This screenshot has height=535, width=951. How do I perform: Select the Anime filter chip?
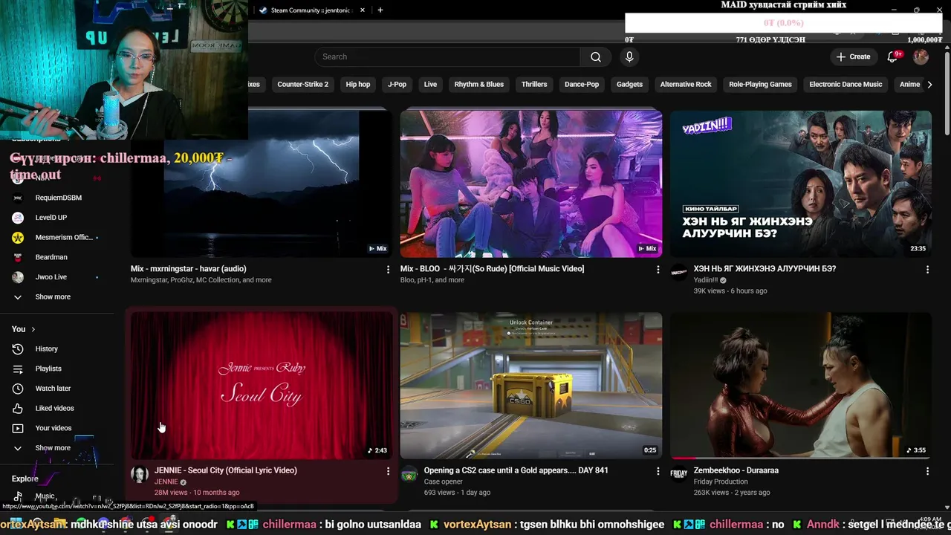pos(909,85)
